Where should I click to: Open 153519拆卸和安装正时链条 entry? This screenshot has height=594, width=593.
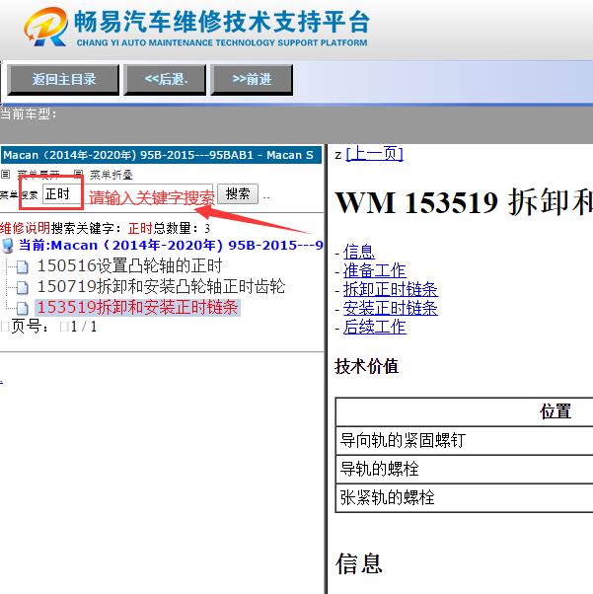[137, 307]
